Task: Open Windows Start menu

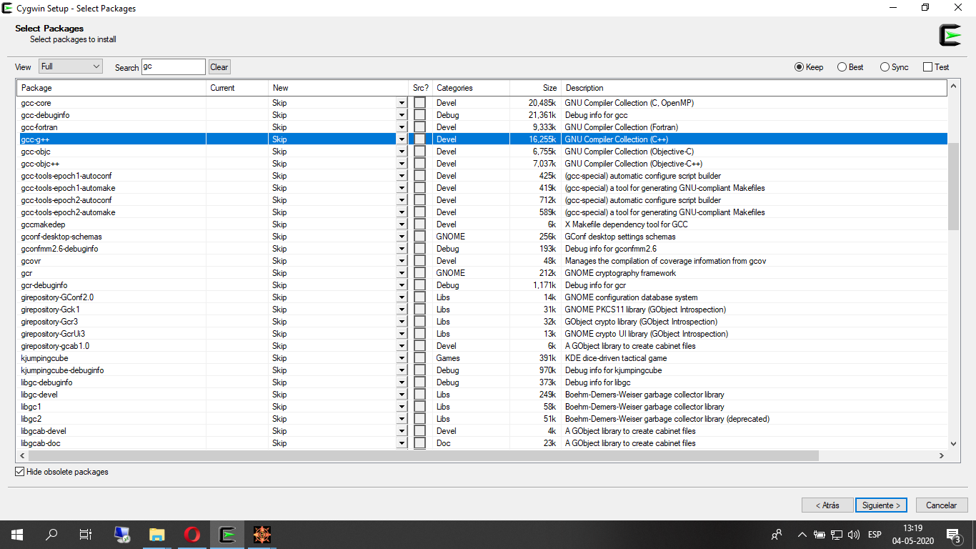Action: 16,535
